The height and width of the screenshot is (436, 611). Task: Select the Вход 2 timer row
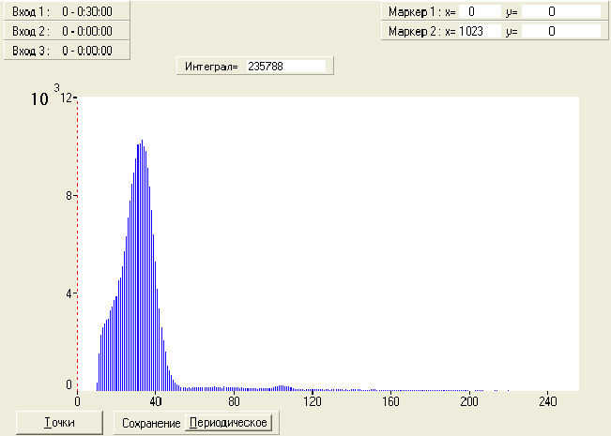click(x=67, y=31)
